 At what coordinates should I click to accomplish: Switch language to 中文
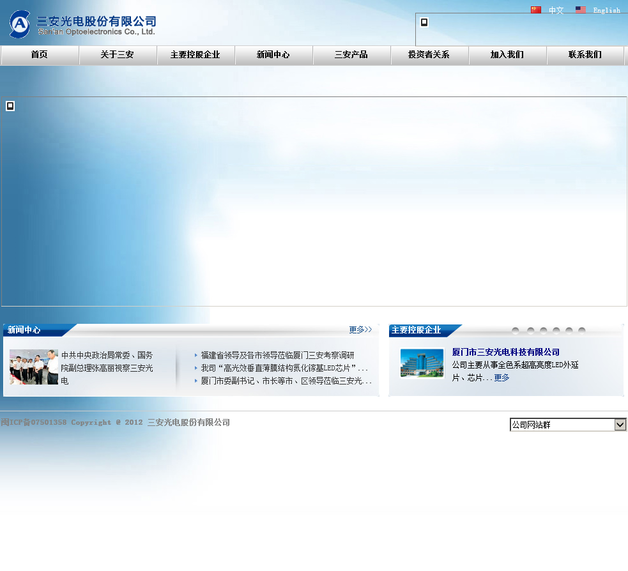point(556,10)
